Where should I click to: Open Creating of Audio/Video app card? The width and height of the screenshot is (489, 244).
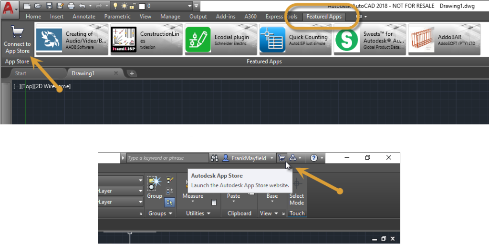[x=73, y=40]
